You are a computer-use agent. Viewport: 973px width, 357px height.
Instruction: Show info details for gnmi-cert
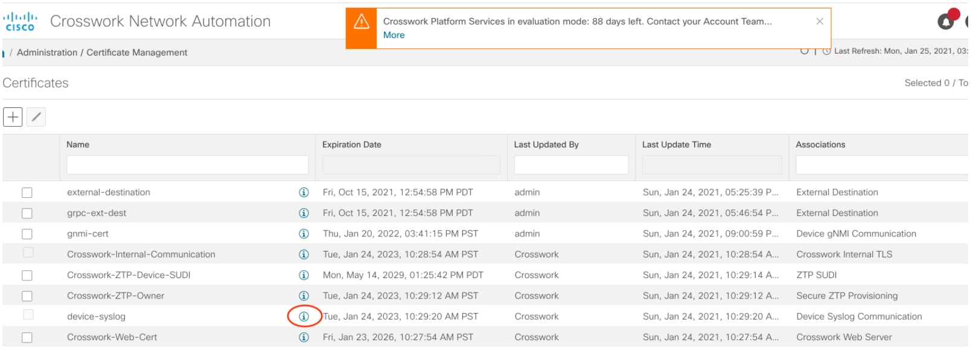[x=304, y=233]
